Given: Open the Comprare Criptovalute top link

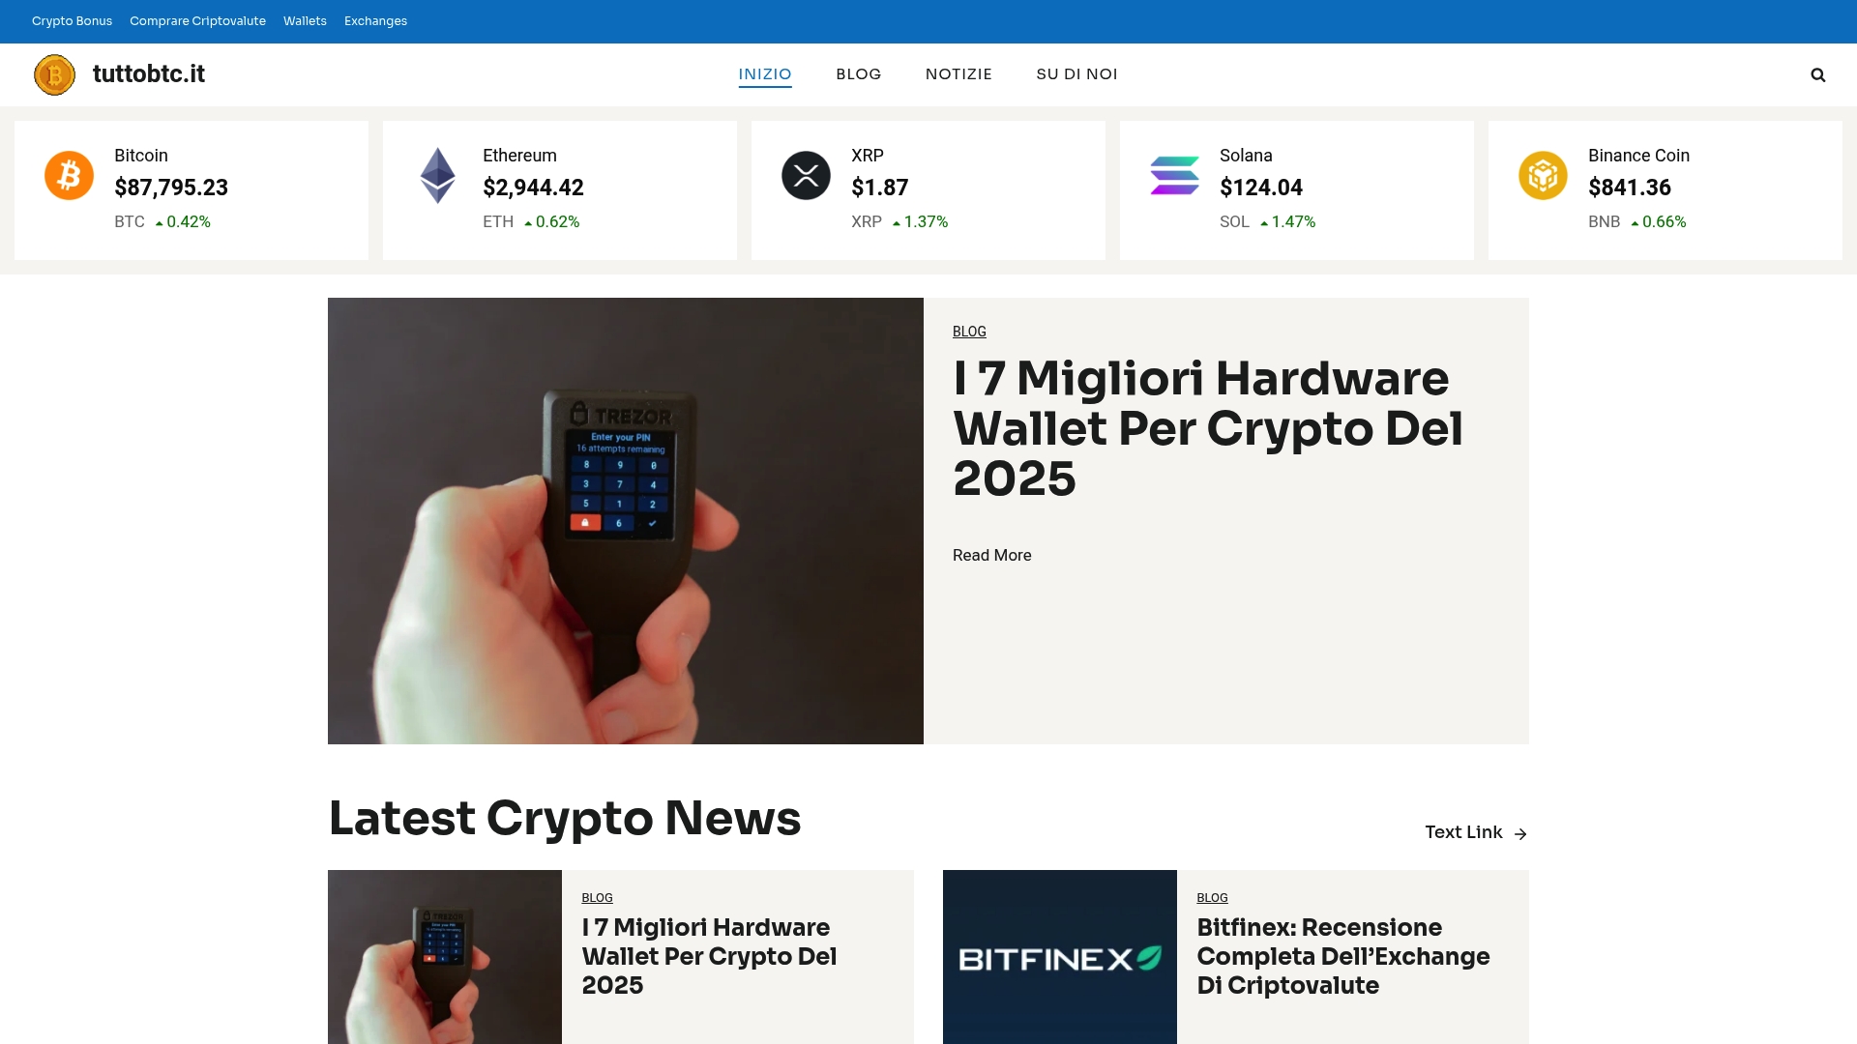Looking at the screenshot, I should pos(197,21).
